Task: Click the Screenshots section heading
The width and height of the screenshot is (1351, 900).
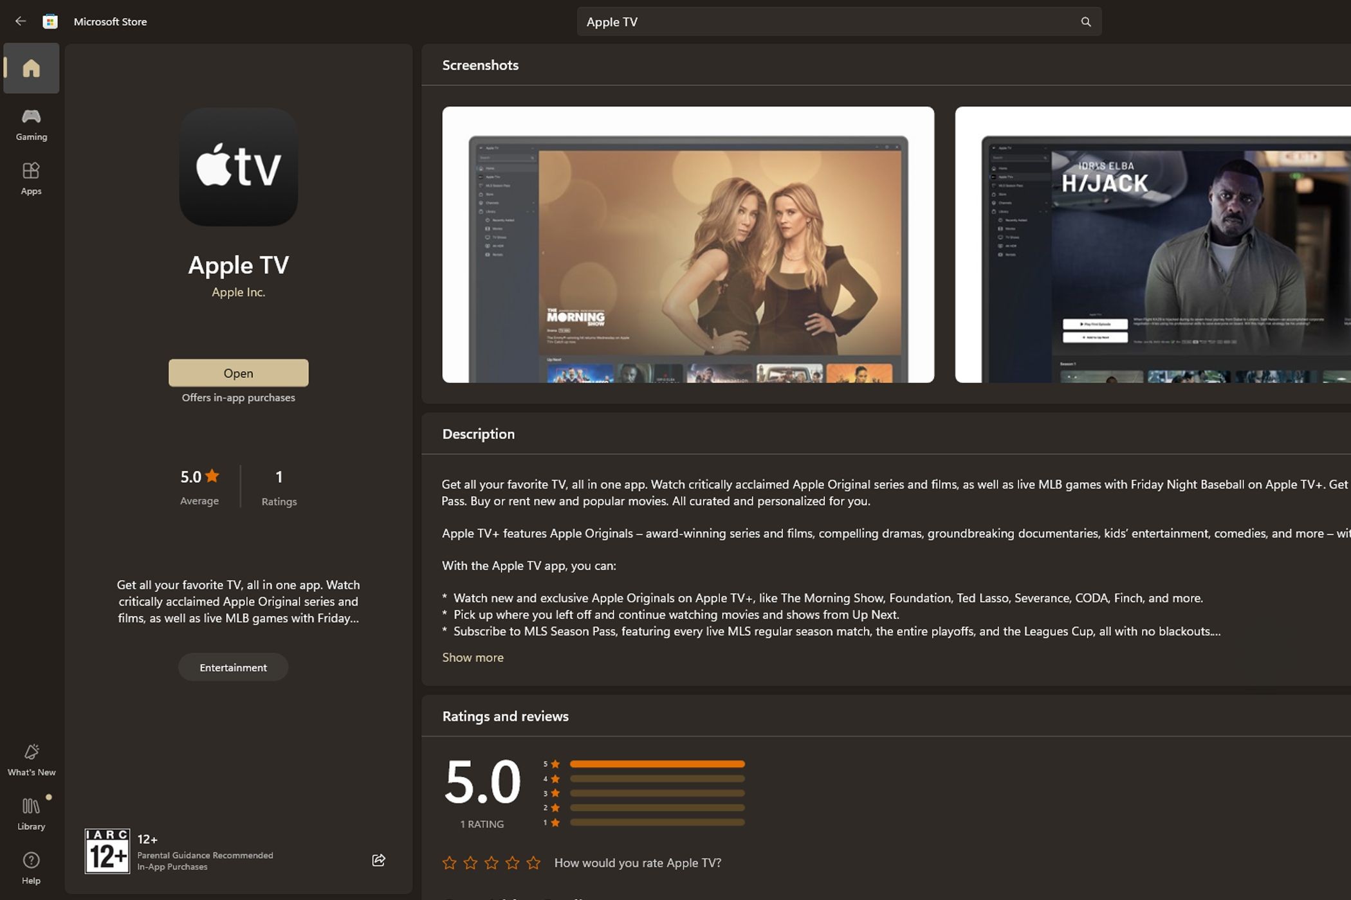Action: click(x=481, y=65)
